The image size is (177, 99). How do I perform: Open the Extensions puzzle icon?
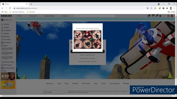pos(167,8)
